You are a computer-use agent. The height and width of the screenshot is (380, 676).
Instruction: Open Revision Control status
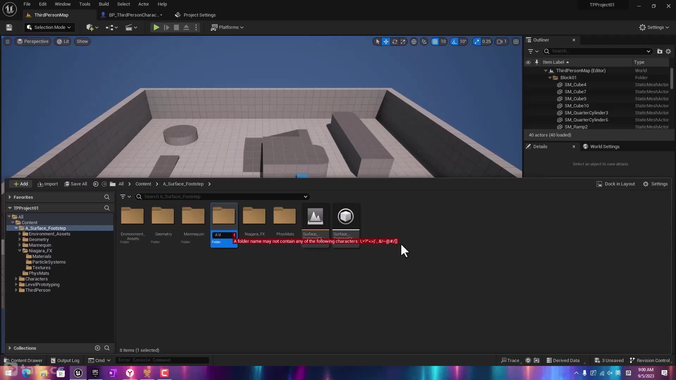click(x=650, y=361)
